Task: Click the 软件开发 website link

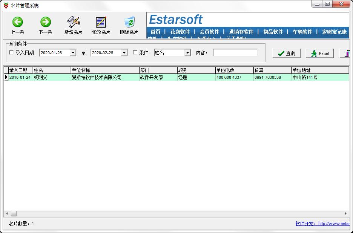Action: point(322,224)
